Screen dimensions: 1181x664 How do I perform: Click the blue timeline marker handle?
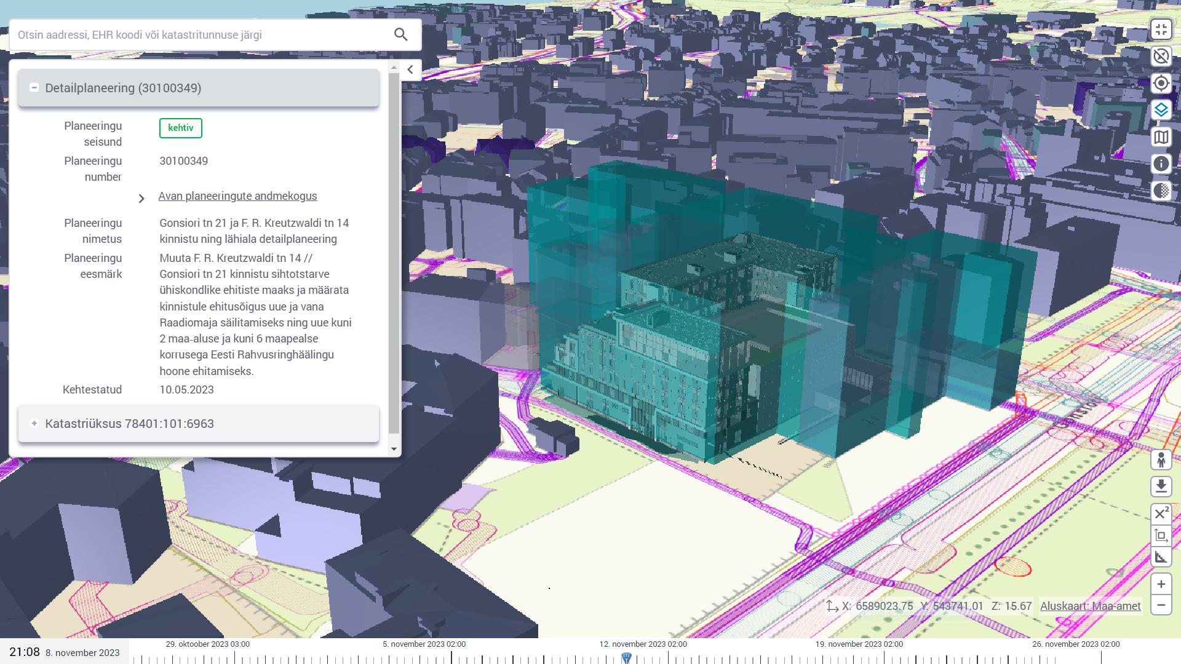pyautogui.click(x=626, y=658)
